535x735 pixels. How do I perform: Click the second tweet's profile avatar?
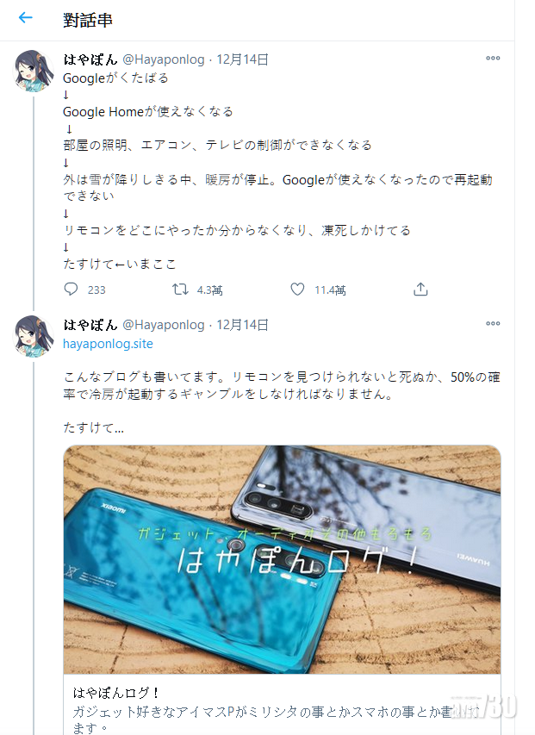coord(33,336)
